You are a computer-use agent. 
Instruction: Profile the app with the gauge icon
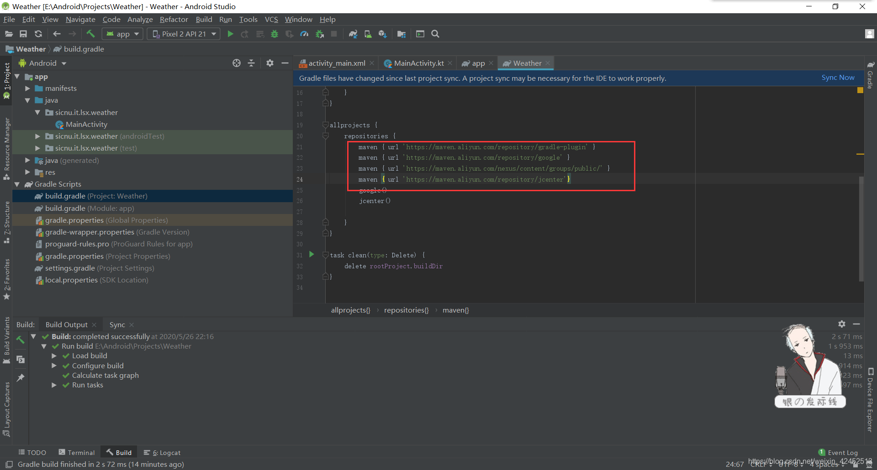tap(304, 34)
